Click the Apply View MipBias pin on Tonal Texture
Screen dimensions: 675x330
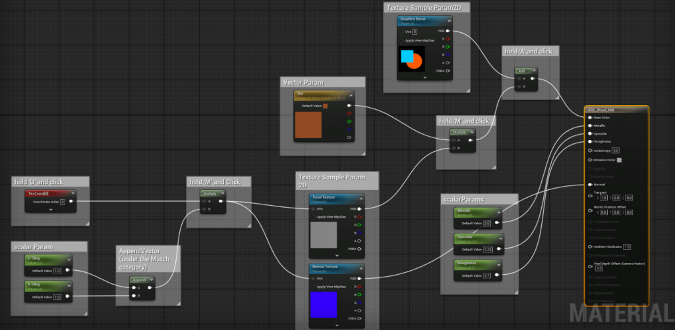[x=314, y=216]
